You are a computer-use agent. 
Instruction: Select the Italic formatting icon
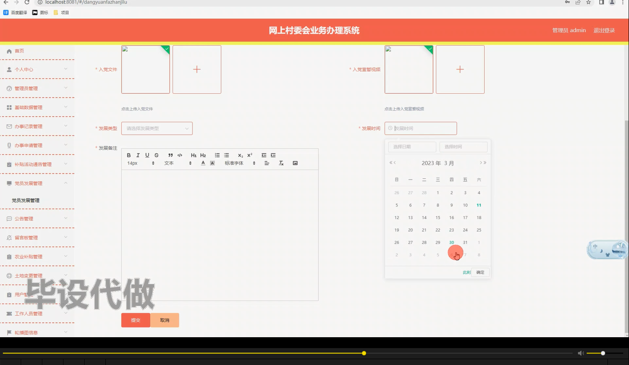138,155
